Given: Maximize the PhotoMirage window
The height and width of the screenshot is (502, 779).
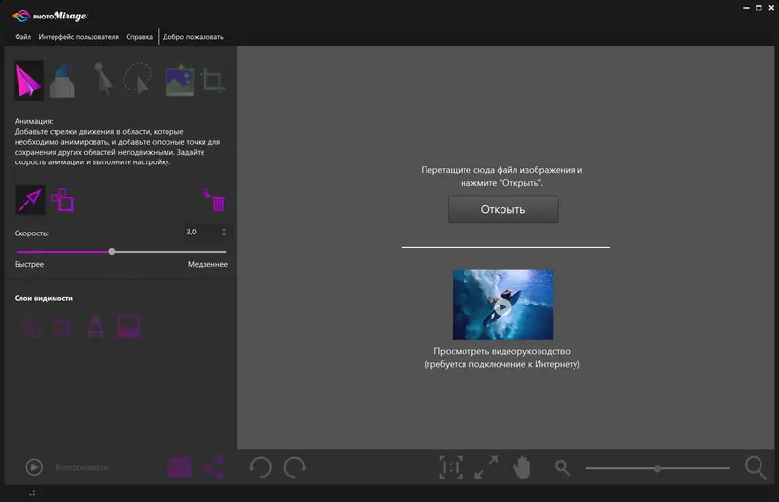Looking at the screenshot, I should 759,8.
